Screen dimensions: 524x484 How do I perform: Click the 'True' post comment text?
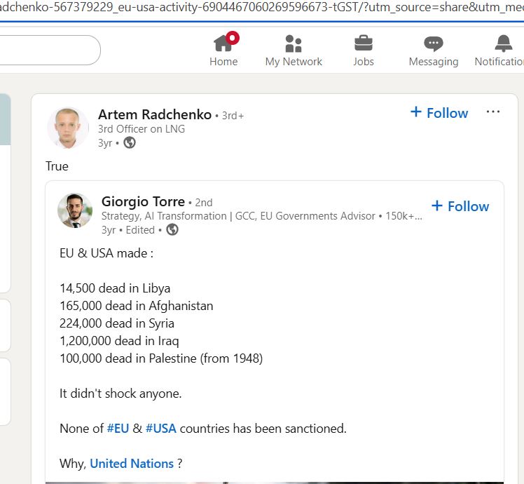click(57, 166)
